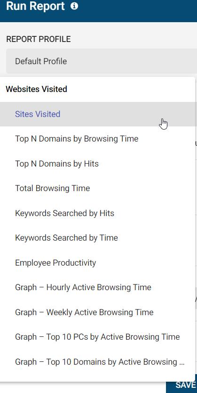Viewport: 197px width, 393px height.
Task: Select Graph – Weekly Active Browsing Time
Action: click(x=97, y=312)
